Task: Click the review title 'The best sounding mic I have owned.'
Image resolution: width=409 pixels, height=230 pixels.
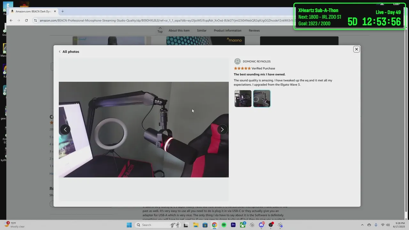Action: coord(259,74)
